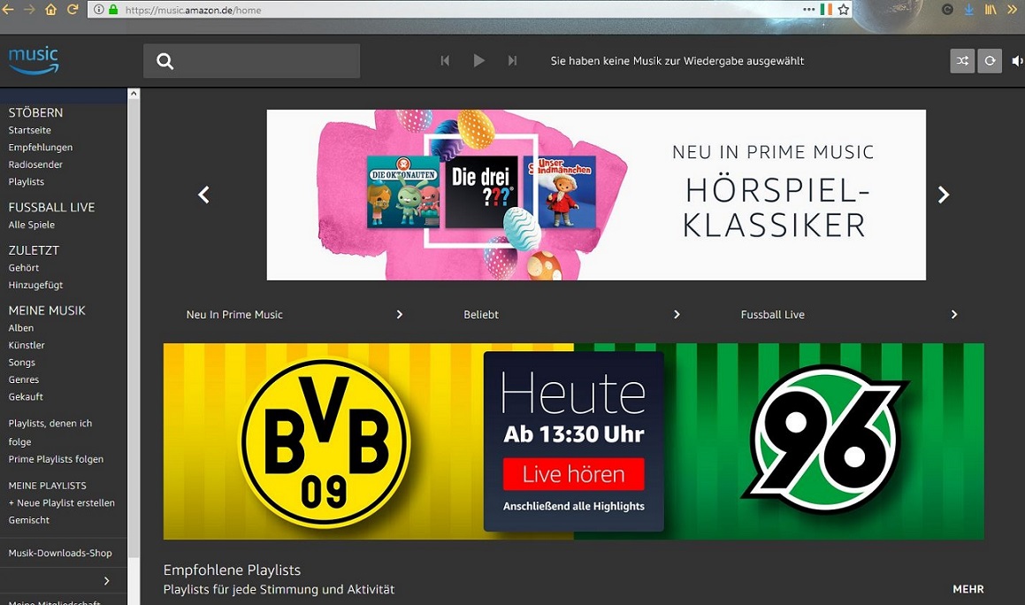
Task: Open Die Oktonauten album cover
Action: pyautogui.click(x=403, y=191)
